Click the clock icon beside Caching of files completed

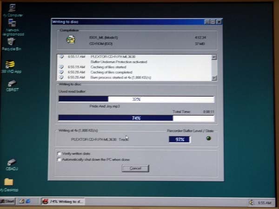pyautogui.click(x=61, y=72)
